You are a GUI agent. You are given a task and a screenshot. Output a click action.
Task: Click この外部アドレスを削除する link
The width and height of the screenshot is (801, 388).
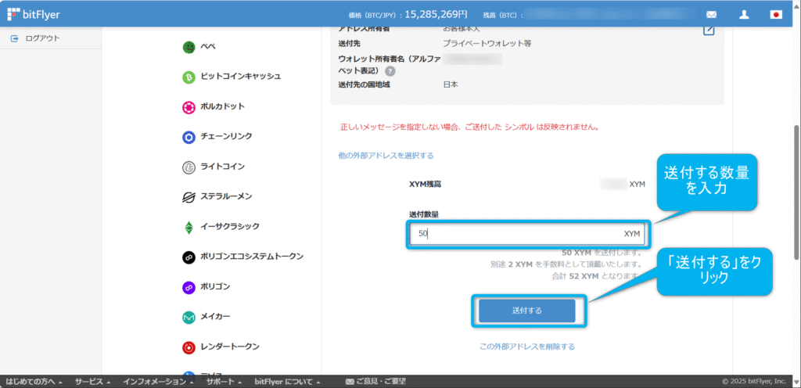(526, 347)
